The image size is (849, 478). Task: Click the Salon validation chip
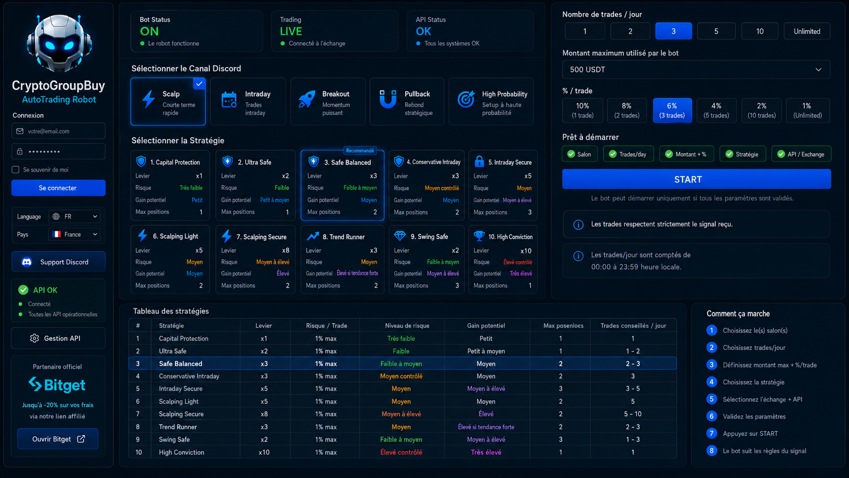579,154
